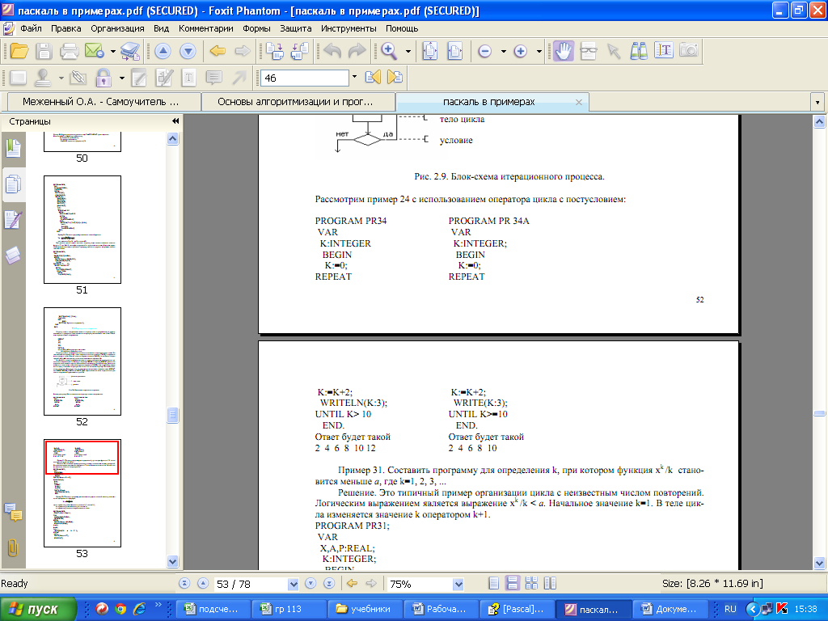
Task: Open учебники folder in taskbar
Action: 366,609
